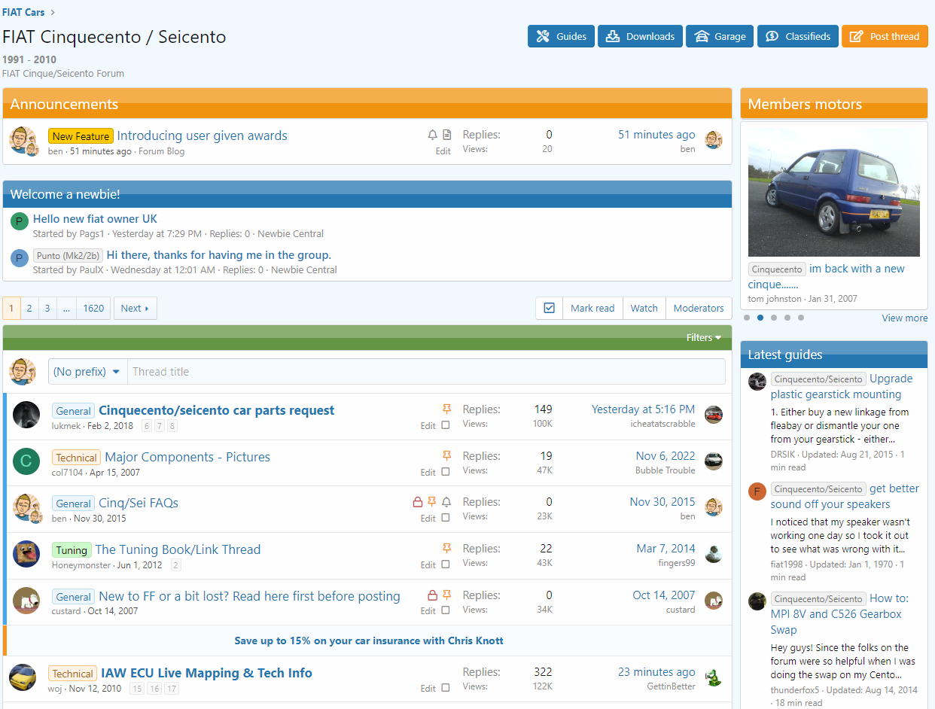935x709 pixels.
Task: Click icheatatscrabble's avatar icon
Action: (x=714, y=415)
